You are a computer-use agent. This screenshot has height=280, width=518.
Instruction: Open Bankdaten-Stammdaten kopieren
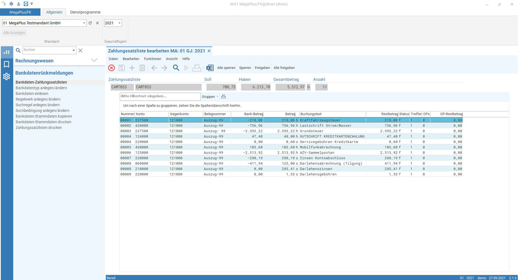pyautogui.click(x=44, y=116)
